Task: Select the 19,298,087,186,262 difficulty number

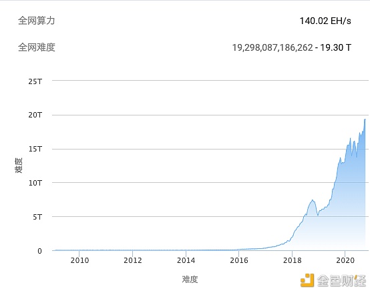Action: [x=272, y=47]
